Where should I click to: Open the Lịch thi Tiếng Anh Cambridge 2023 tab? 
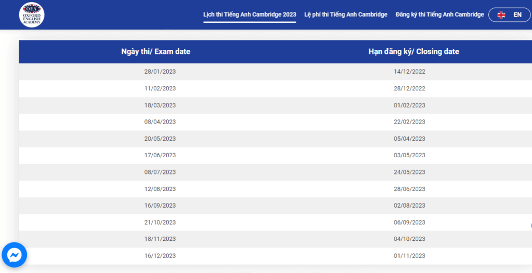pos(249,15)
